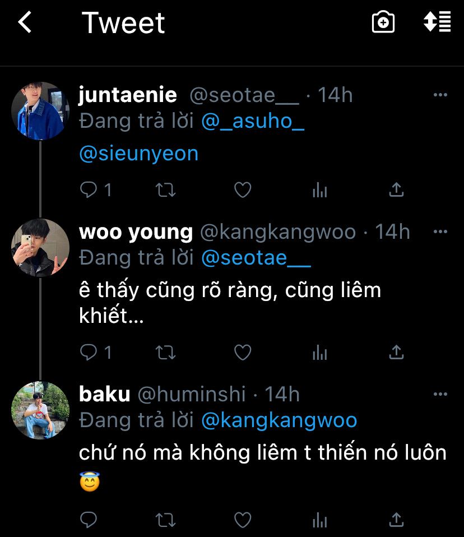View analytics for woo young's tweet
The image size is (464, 537).
pos(319,352)
